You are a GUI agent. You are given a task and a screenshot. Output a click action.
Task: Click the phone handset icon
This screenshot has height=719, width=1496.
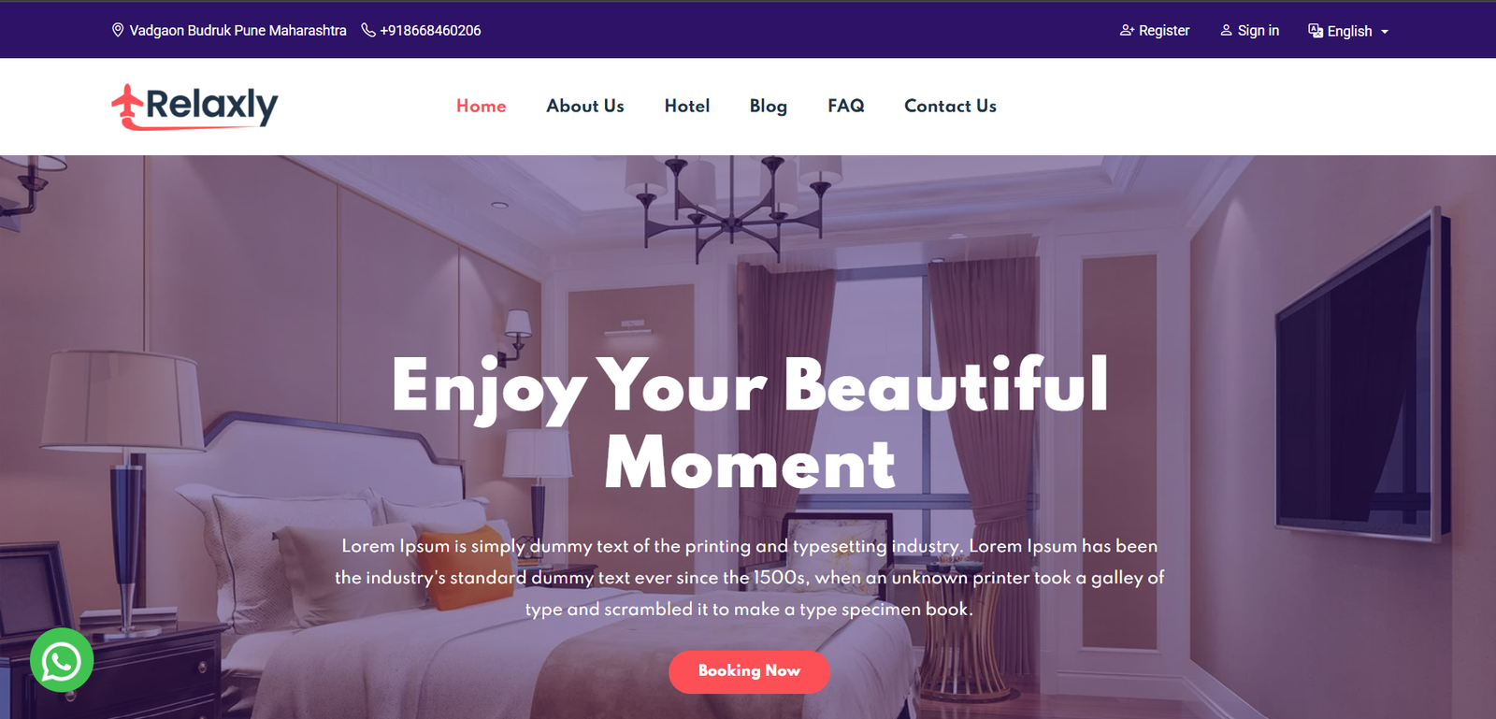pyautogui.click(x=368, y=30)
